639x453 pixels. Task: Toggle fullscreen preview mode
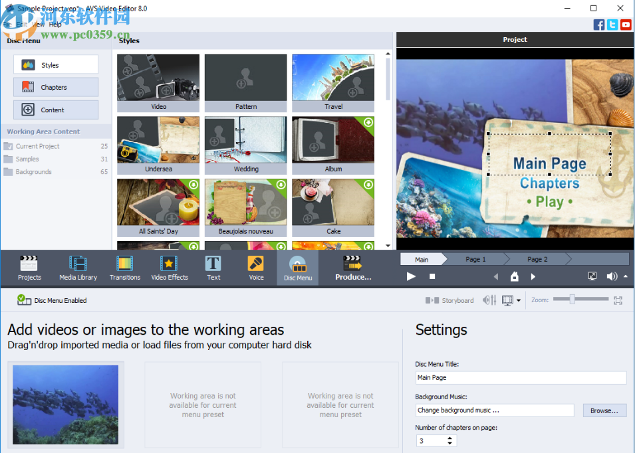tap(592, 276)
